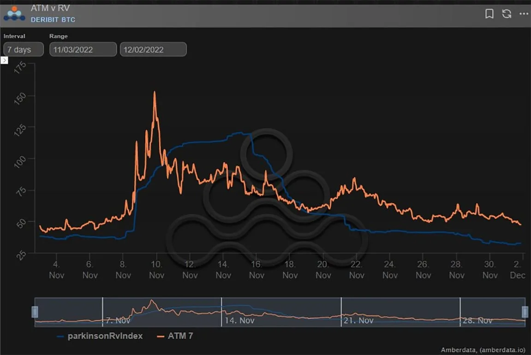The image size is (531, 355).
Task: Click the 30. Nov axis label
Action: click(490, 270)
